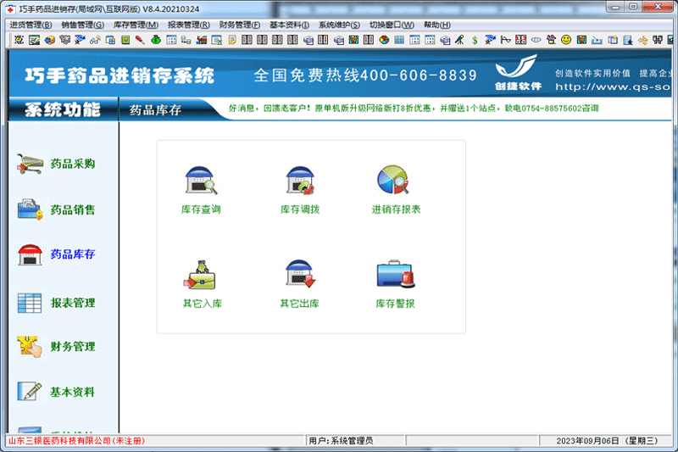Screen dimensions: 678x452
Task: Click the telescope toolbar icon
Action: point(459,40)
